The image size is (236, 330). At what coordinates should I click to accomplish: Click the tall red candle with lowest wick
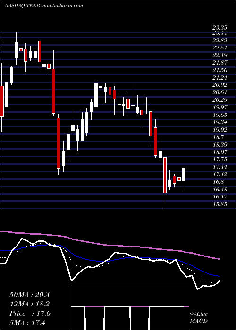(165, 175)
